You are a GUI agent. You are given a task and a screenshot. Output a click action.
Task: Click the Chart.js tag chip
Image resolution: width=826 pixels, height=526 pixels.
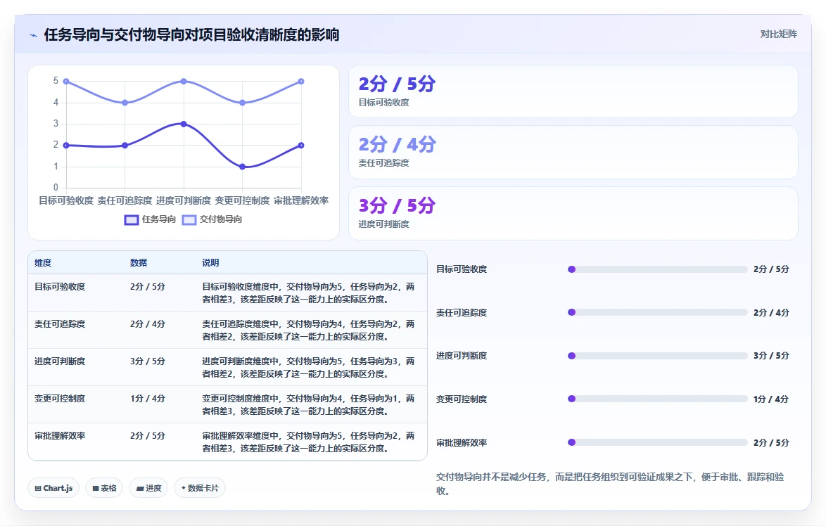(x=53, y=488)
